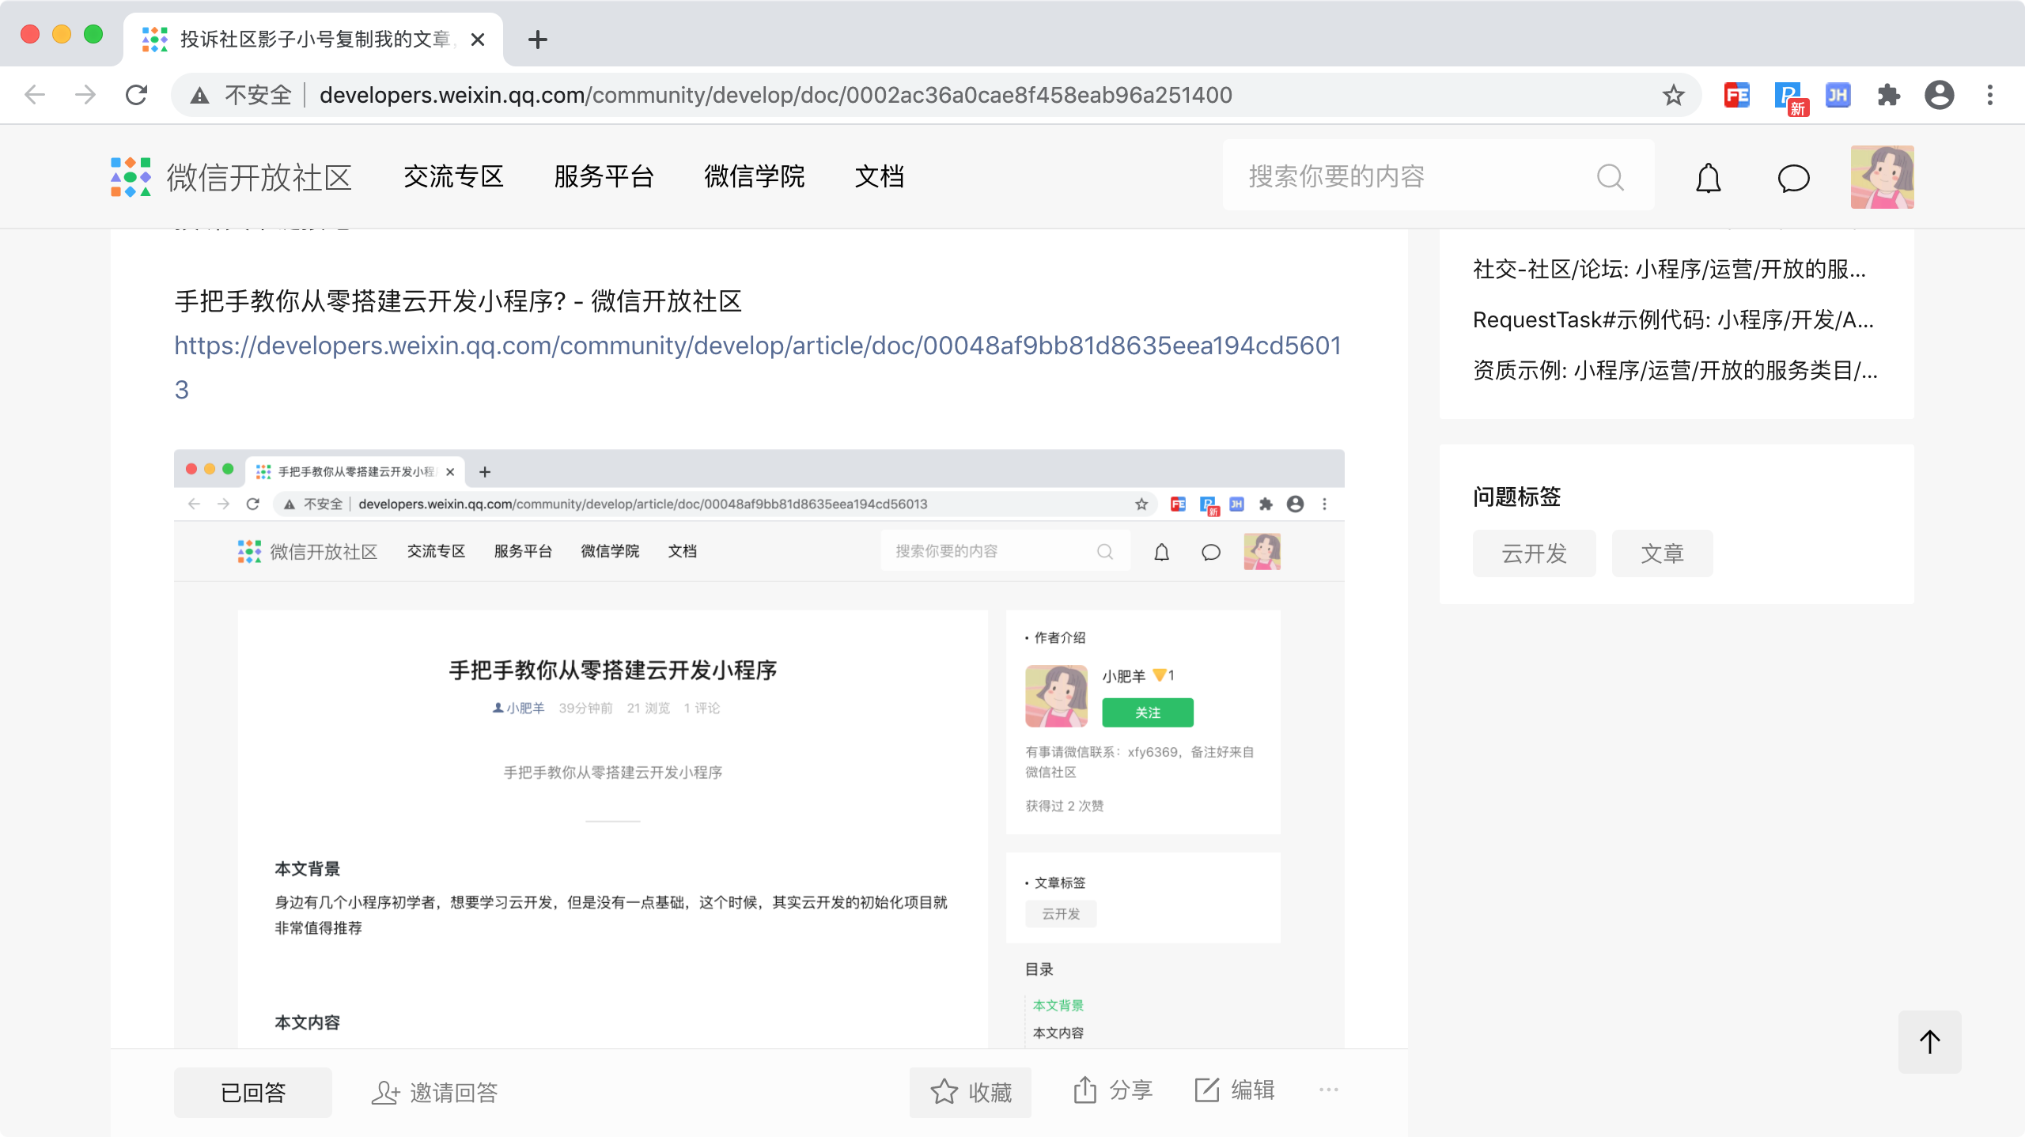2025x1137 pixels.
Task: Open the Chrome extensions puzzle icon
Action: pyautogui.click(x=1888, y=96)
